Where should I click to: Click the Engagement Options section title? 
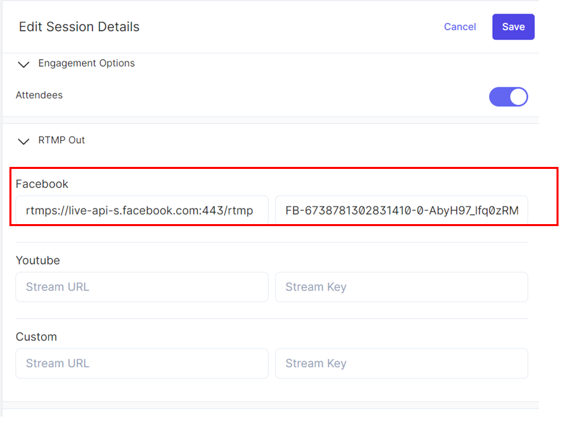(86, 63)
